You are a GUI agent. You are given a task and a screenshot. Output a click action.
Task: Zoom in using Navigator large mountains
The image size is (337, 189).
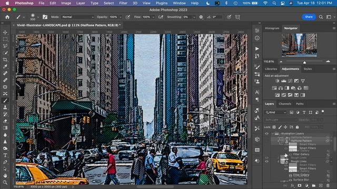[328, 61]
